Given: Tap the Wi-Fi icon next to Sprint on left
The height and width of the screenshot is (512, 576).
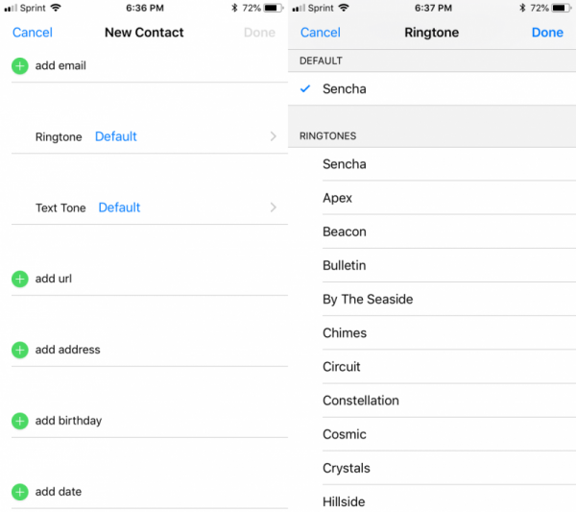Looking at the screenshot, I should [55, 8].
